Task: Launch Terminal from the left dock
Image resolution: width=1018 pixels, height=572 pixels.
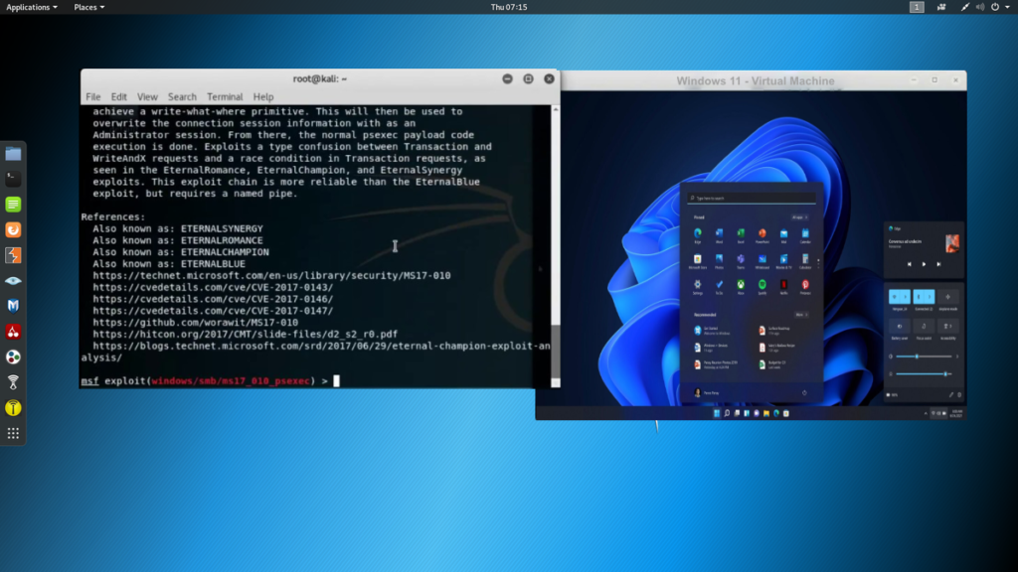Action: tap(13, 180)
